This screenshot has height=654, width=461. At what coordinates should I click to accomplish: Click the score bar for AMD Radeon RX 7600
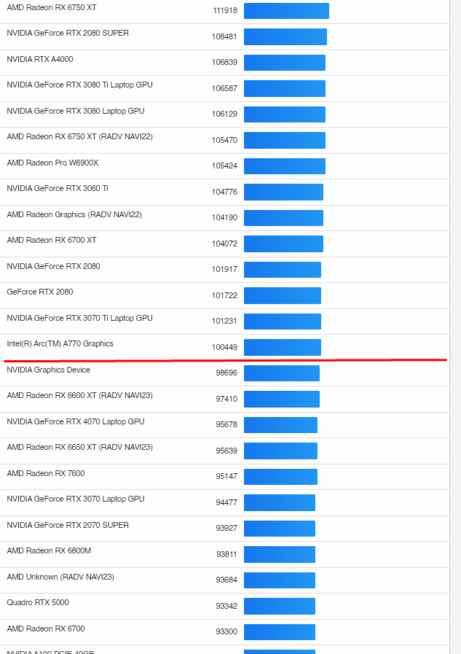pos(280,476)
